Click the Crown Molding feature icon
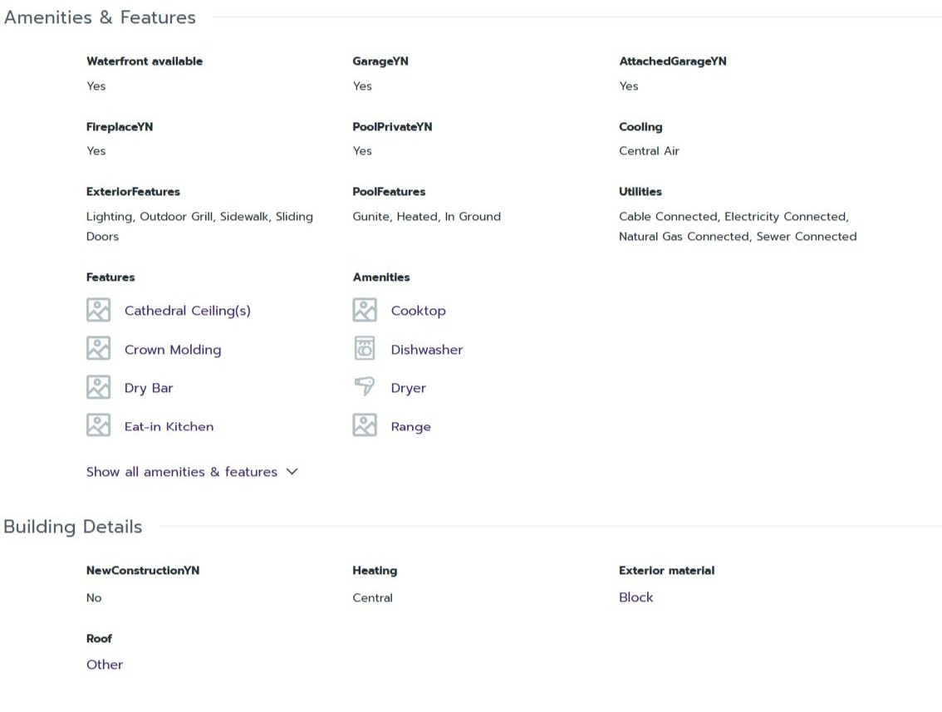The image size is (942, 712). (x=98, y=348)
